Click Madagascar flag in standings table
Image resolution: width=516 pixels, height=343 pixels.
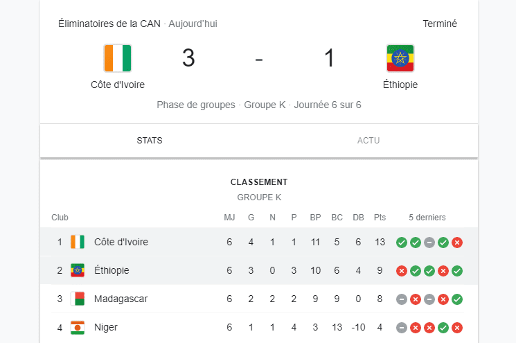78,299
